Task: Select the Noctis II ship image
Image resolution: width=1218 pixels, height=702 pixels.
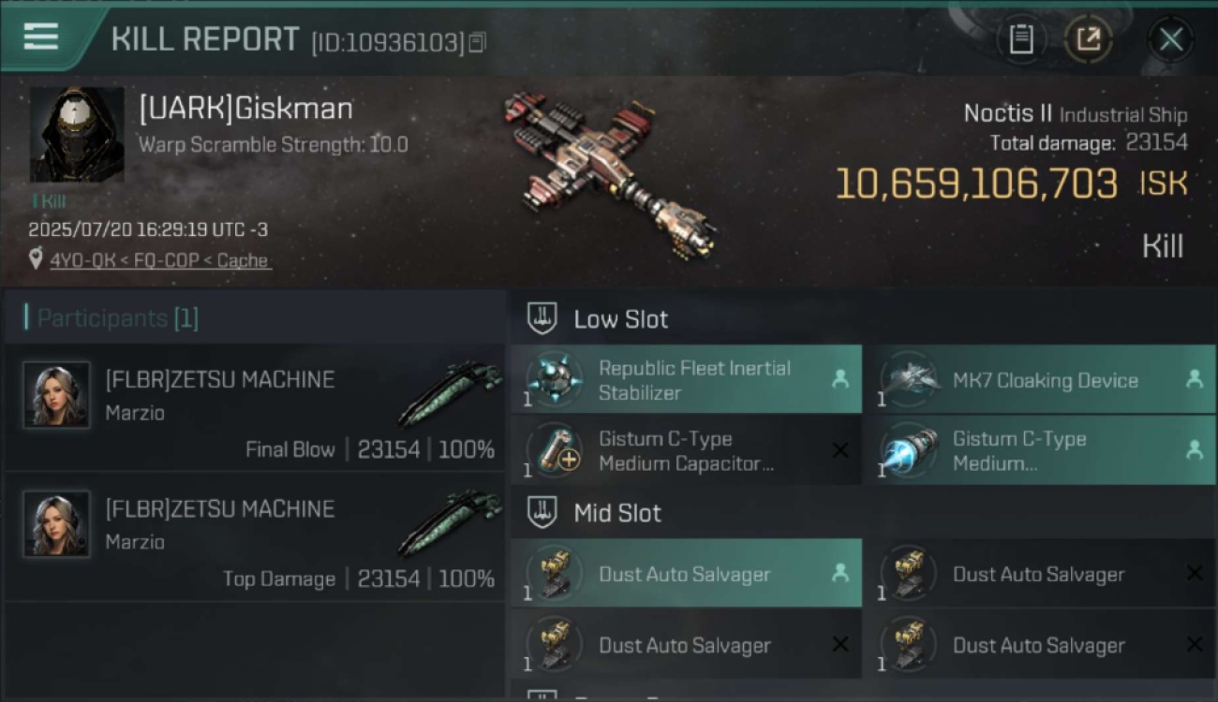Action: click(609, 173)
